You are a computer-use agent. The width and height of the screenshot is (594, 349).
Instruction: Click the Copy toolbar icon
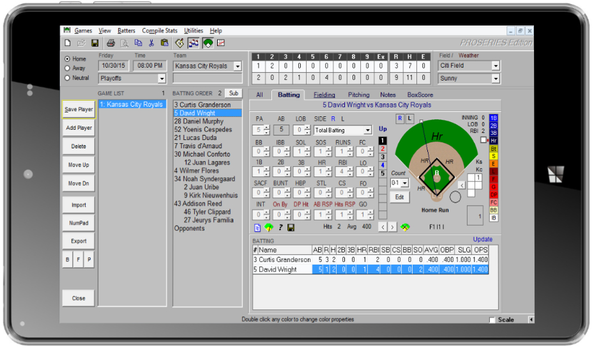click(x=138, y=43)
